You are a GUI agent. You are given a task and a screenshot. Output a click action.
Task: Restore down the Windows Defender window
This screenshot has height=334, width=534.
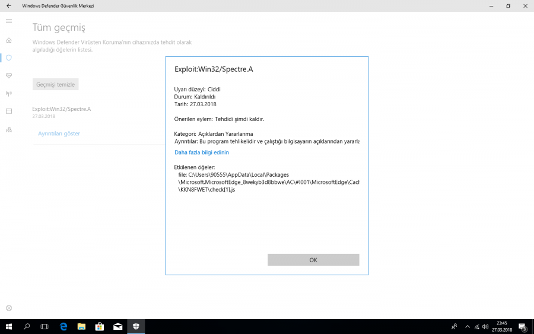(x=508, y=6)
